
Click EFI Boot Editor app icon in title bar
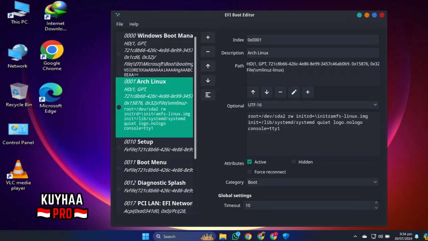pyautogui.click(x=118, y=15)
